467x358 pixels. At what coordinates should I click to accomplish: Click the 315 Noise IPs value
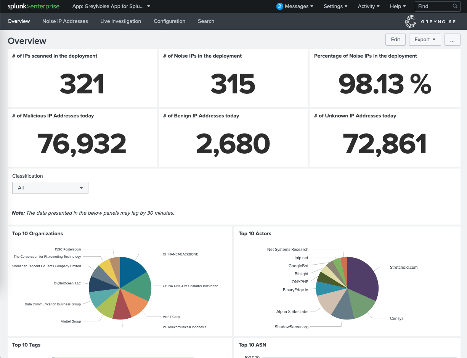coord(233,84)
